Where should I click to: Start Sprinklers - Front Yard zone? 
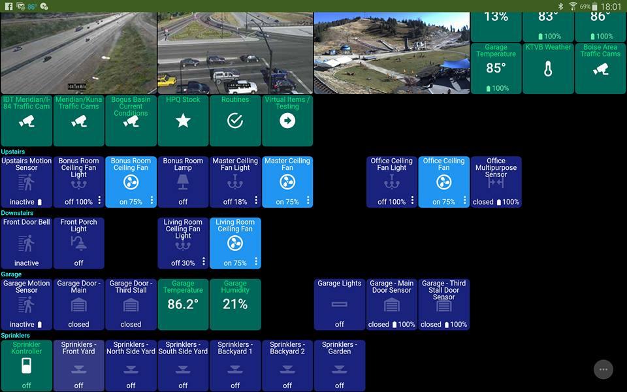pos(79,366)
